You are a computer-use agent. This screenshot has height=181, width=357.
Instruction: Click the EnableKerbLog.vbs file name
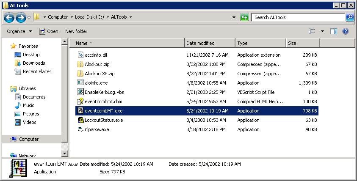[x=104, y=92]
